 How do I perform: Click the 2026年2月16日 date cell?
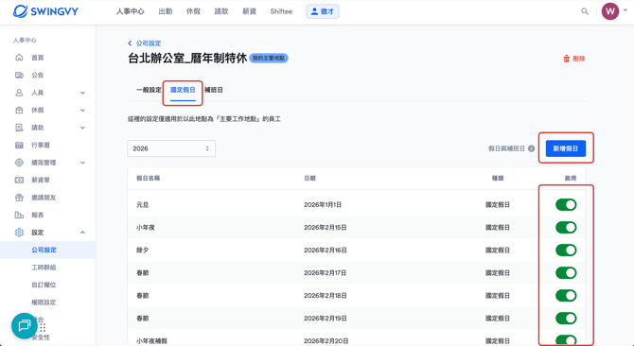pos(326,251)
